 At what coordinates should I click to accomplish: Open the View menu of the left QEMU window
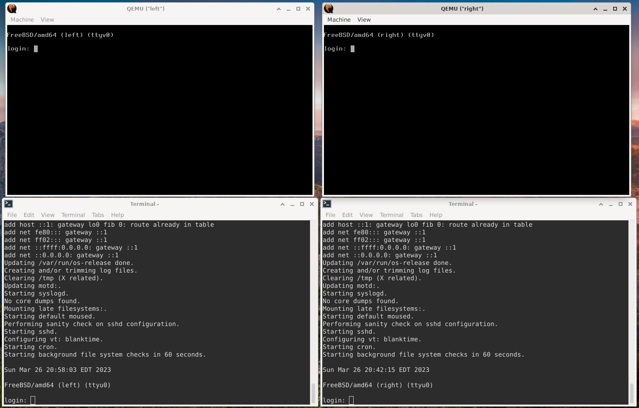tap(47, 20)
